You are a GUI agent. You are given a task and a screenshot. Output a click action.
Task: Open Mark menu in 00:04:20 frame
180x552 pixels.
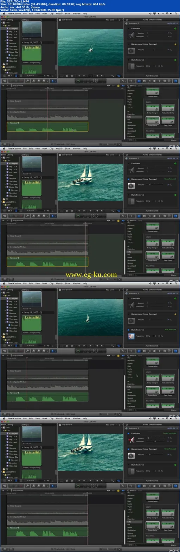coord(45,284)
